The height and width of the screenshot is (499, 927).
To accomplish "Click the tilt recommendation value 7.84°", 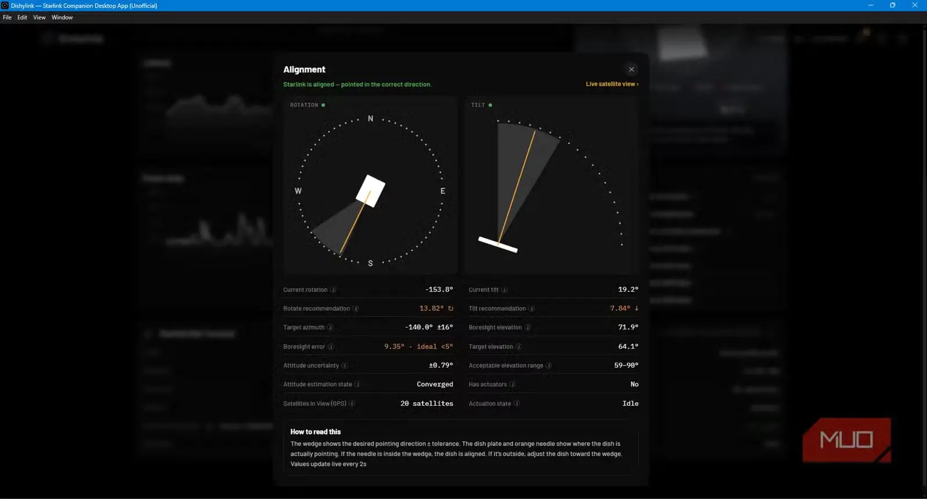I will point(620,308).
